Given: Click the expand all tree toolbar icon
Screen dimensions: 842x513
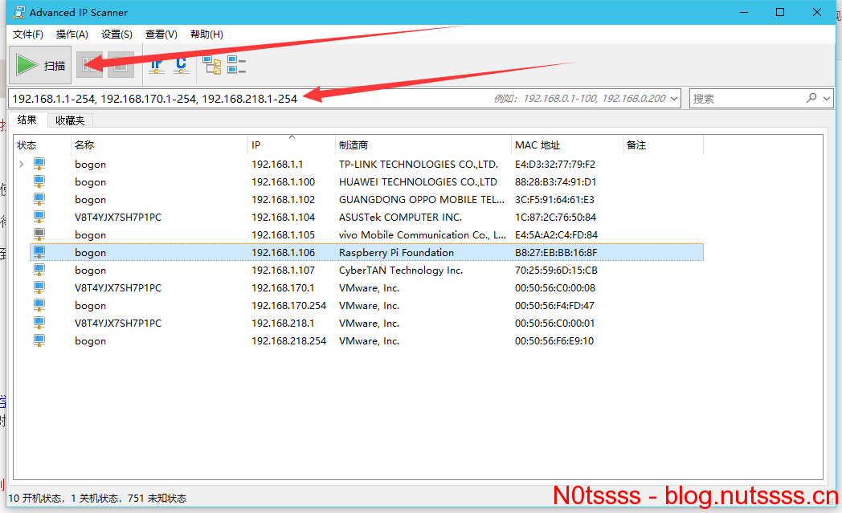Looking at the screenshot, I should tap(211, 65).
